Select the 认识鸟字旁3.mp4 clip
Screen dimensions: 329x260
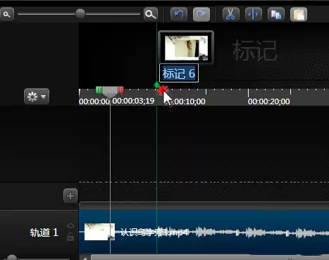204,232
